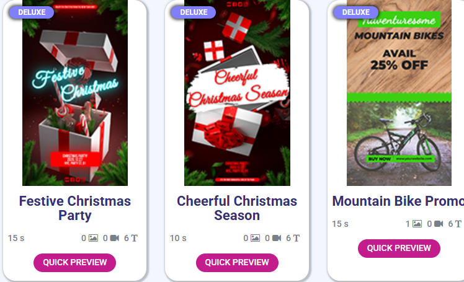The width and height of the screenshot is (464, 282).
Task: Select the Festive Christmas Party thumbnail
Action: pos(75,93)
